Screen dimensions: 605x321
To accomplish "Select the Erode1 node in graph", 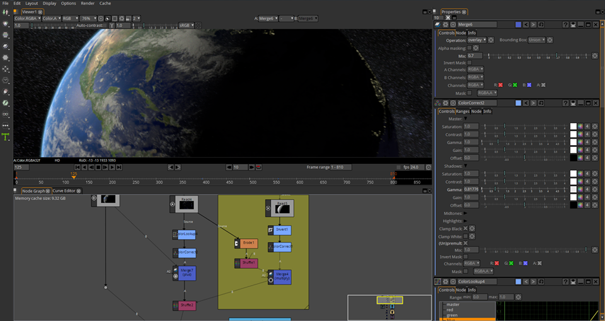I will (246, 243).
